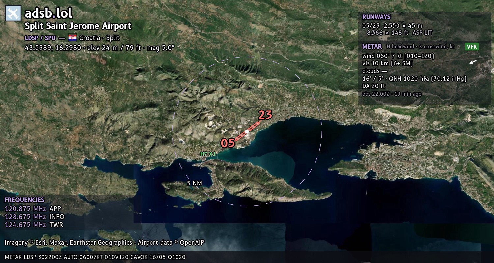Click the wind 060° 7 kt line

click(398, 56)
